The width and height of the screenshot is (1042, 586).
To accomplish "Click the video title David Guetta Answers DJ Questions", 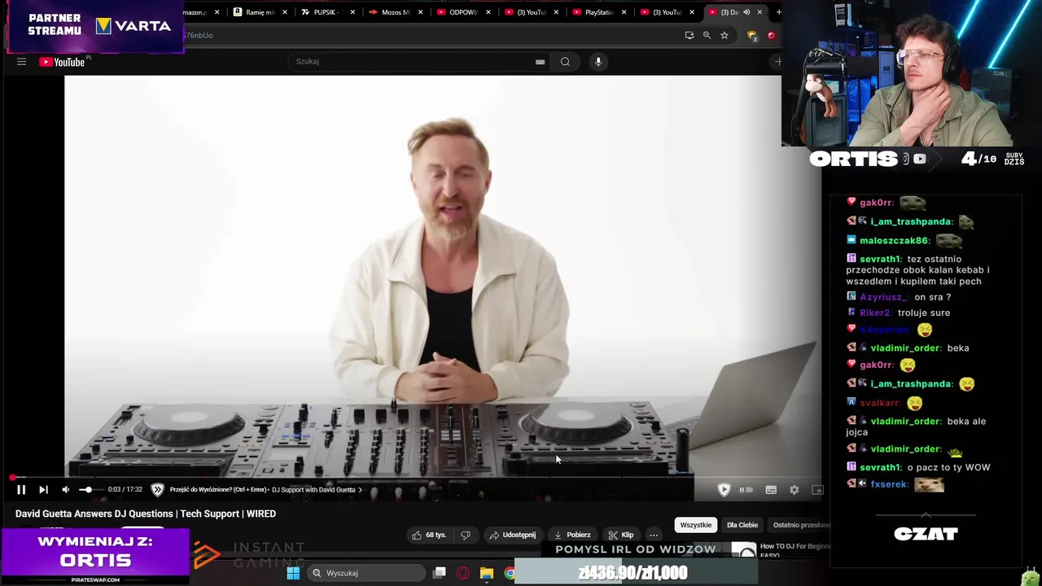I will [x=146, y=514].
